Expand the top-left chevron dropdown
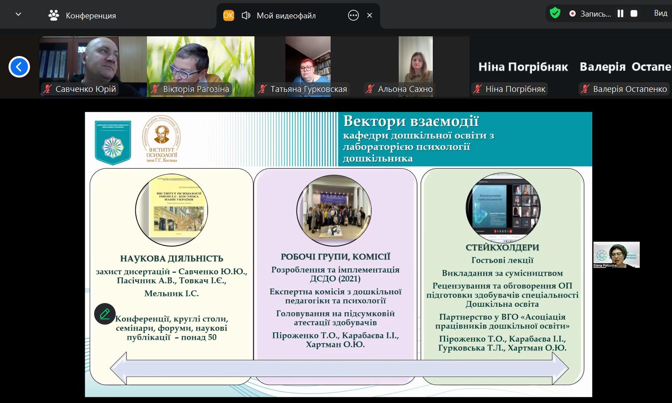Screen dimensions: 672x403 click(x=18, y=14)
